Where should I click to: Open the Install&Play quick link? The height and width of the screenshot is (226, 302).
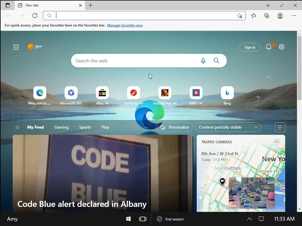(165, 96)
